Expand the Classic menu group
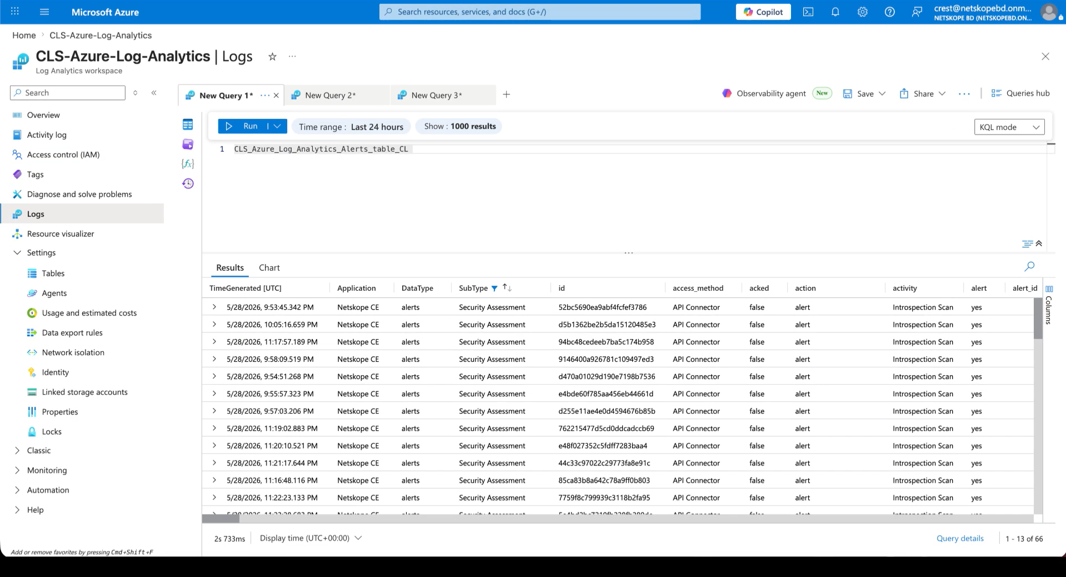Viewport: 1066px width, 577px height. pos(17,450)
